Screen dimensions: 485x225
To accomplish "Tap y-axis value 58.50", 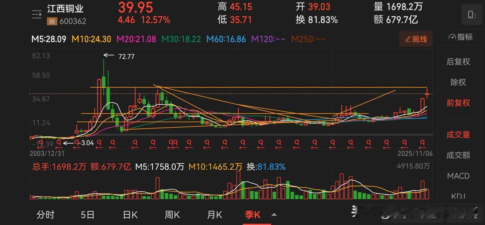I will tap(41, 75).
